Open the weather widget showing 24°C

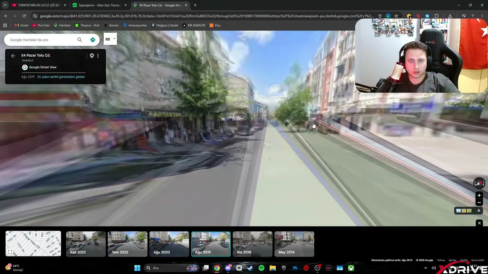15,268
